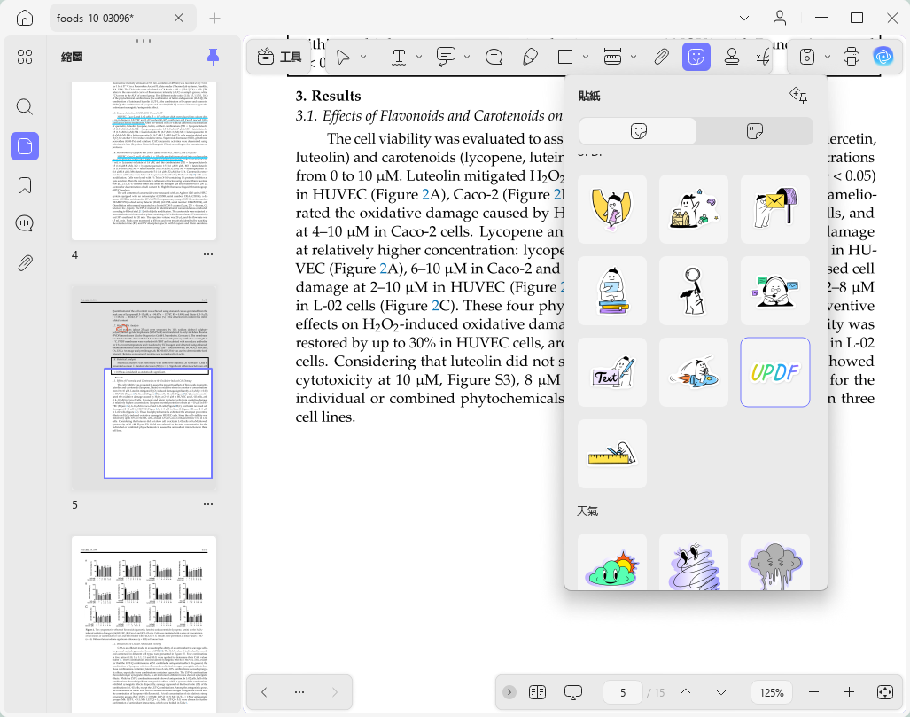Go to the next page arrow
The width and height of the screenshot is (910, 717).
click(x=720, y=692)
